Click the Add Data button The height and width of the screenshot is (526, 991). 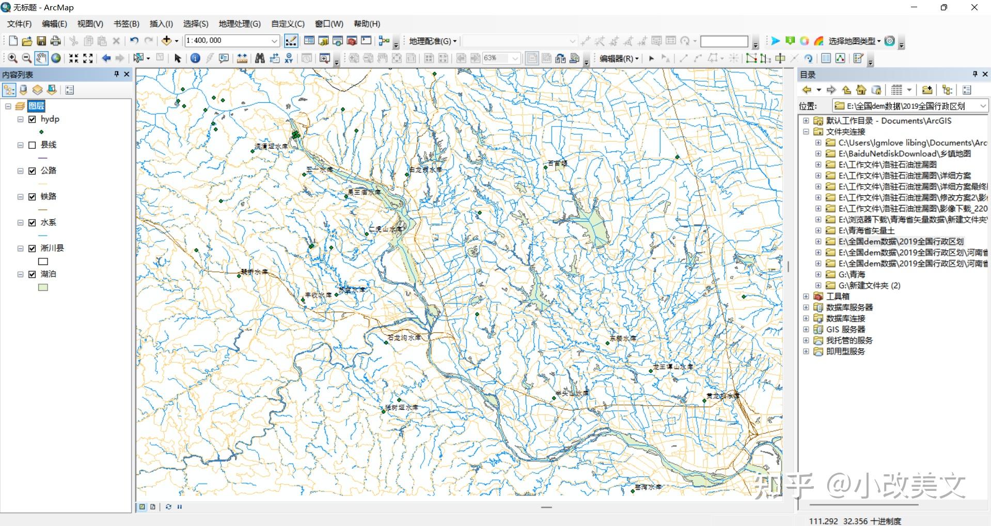pos(167,41)
